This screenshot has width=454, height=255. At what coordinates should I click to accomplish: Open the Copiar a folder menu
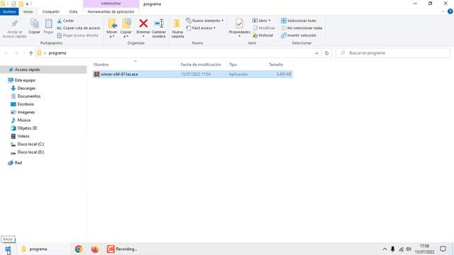(x=126, y=28)
